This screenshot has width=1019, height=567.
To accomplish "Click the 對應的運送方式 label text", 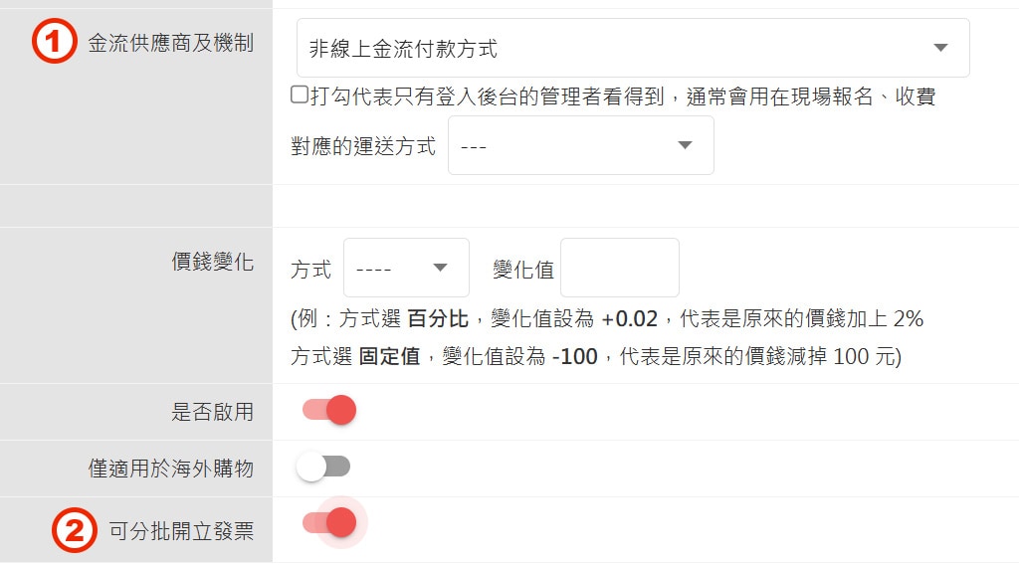I will [363, 146].
